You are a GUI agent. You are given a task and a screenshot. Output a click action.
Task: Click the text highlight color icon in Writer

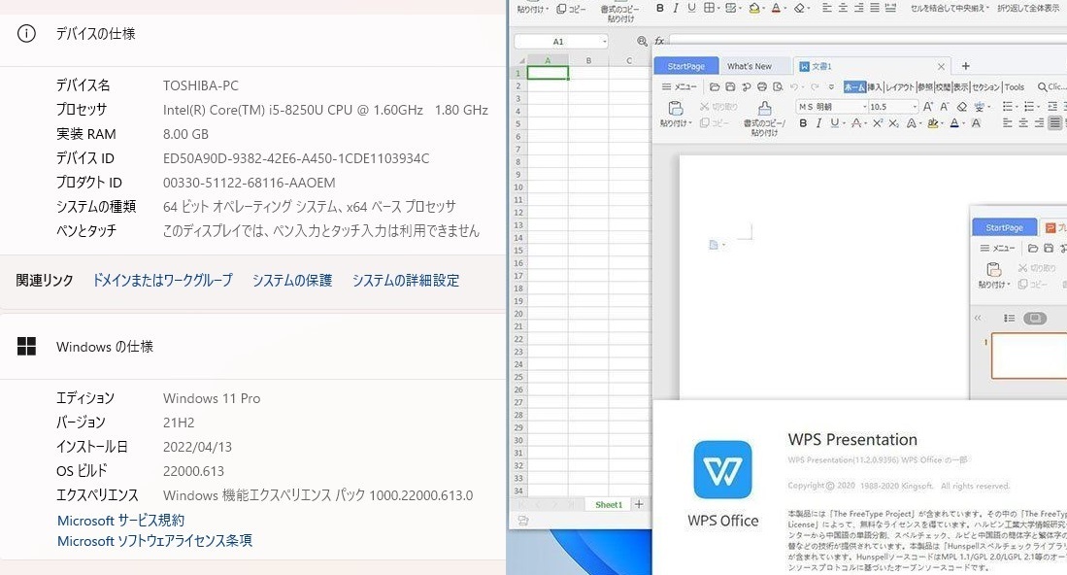[932, 123]
